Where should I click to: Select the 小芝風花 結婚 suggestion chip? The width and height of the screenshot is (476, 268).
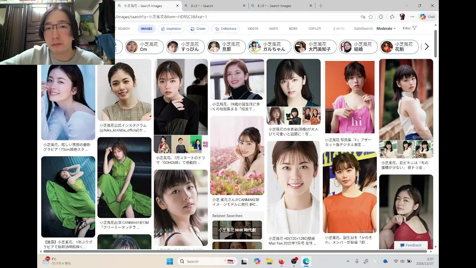[x=358, y=47]
